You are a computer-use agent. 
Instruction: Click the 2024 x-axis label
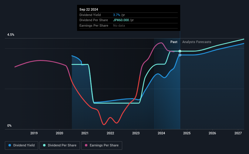tap(161, 133)
